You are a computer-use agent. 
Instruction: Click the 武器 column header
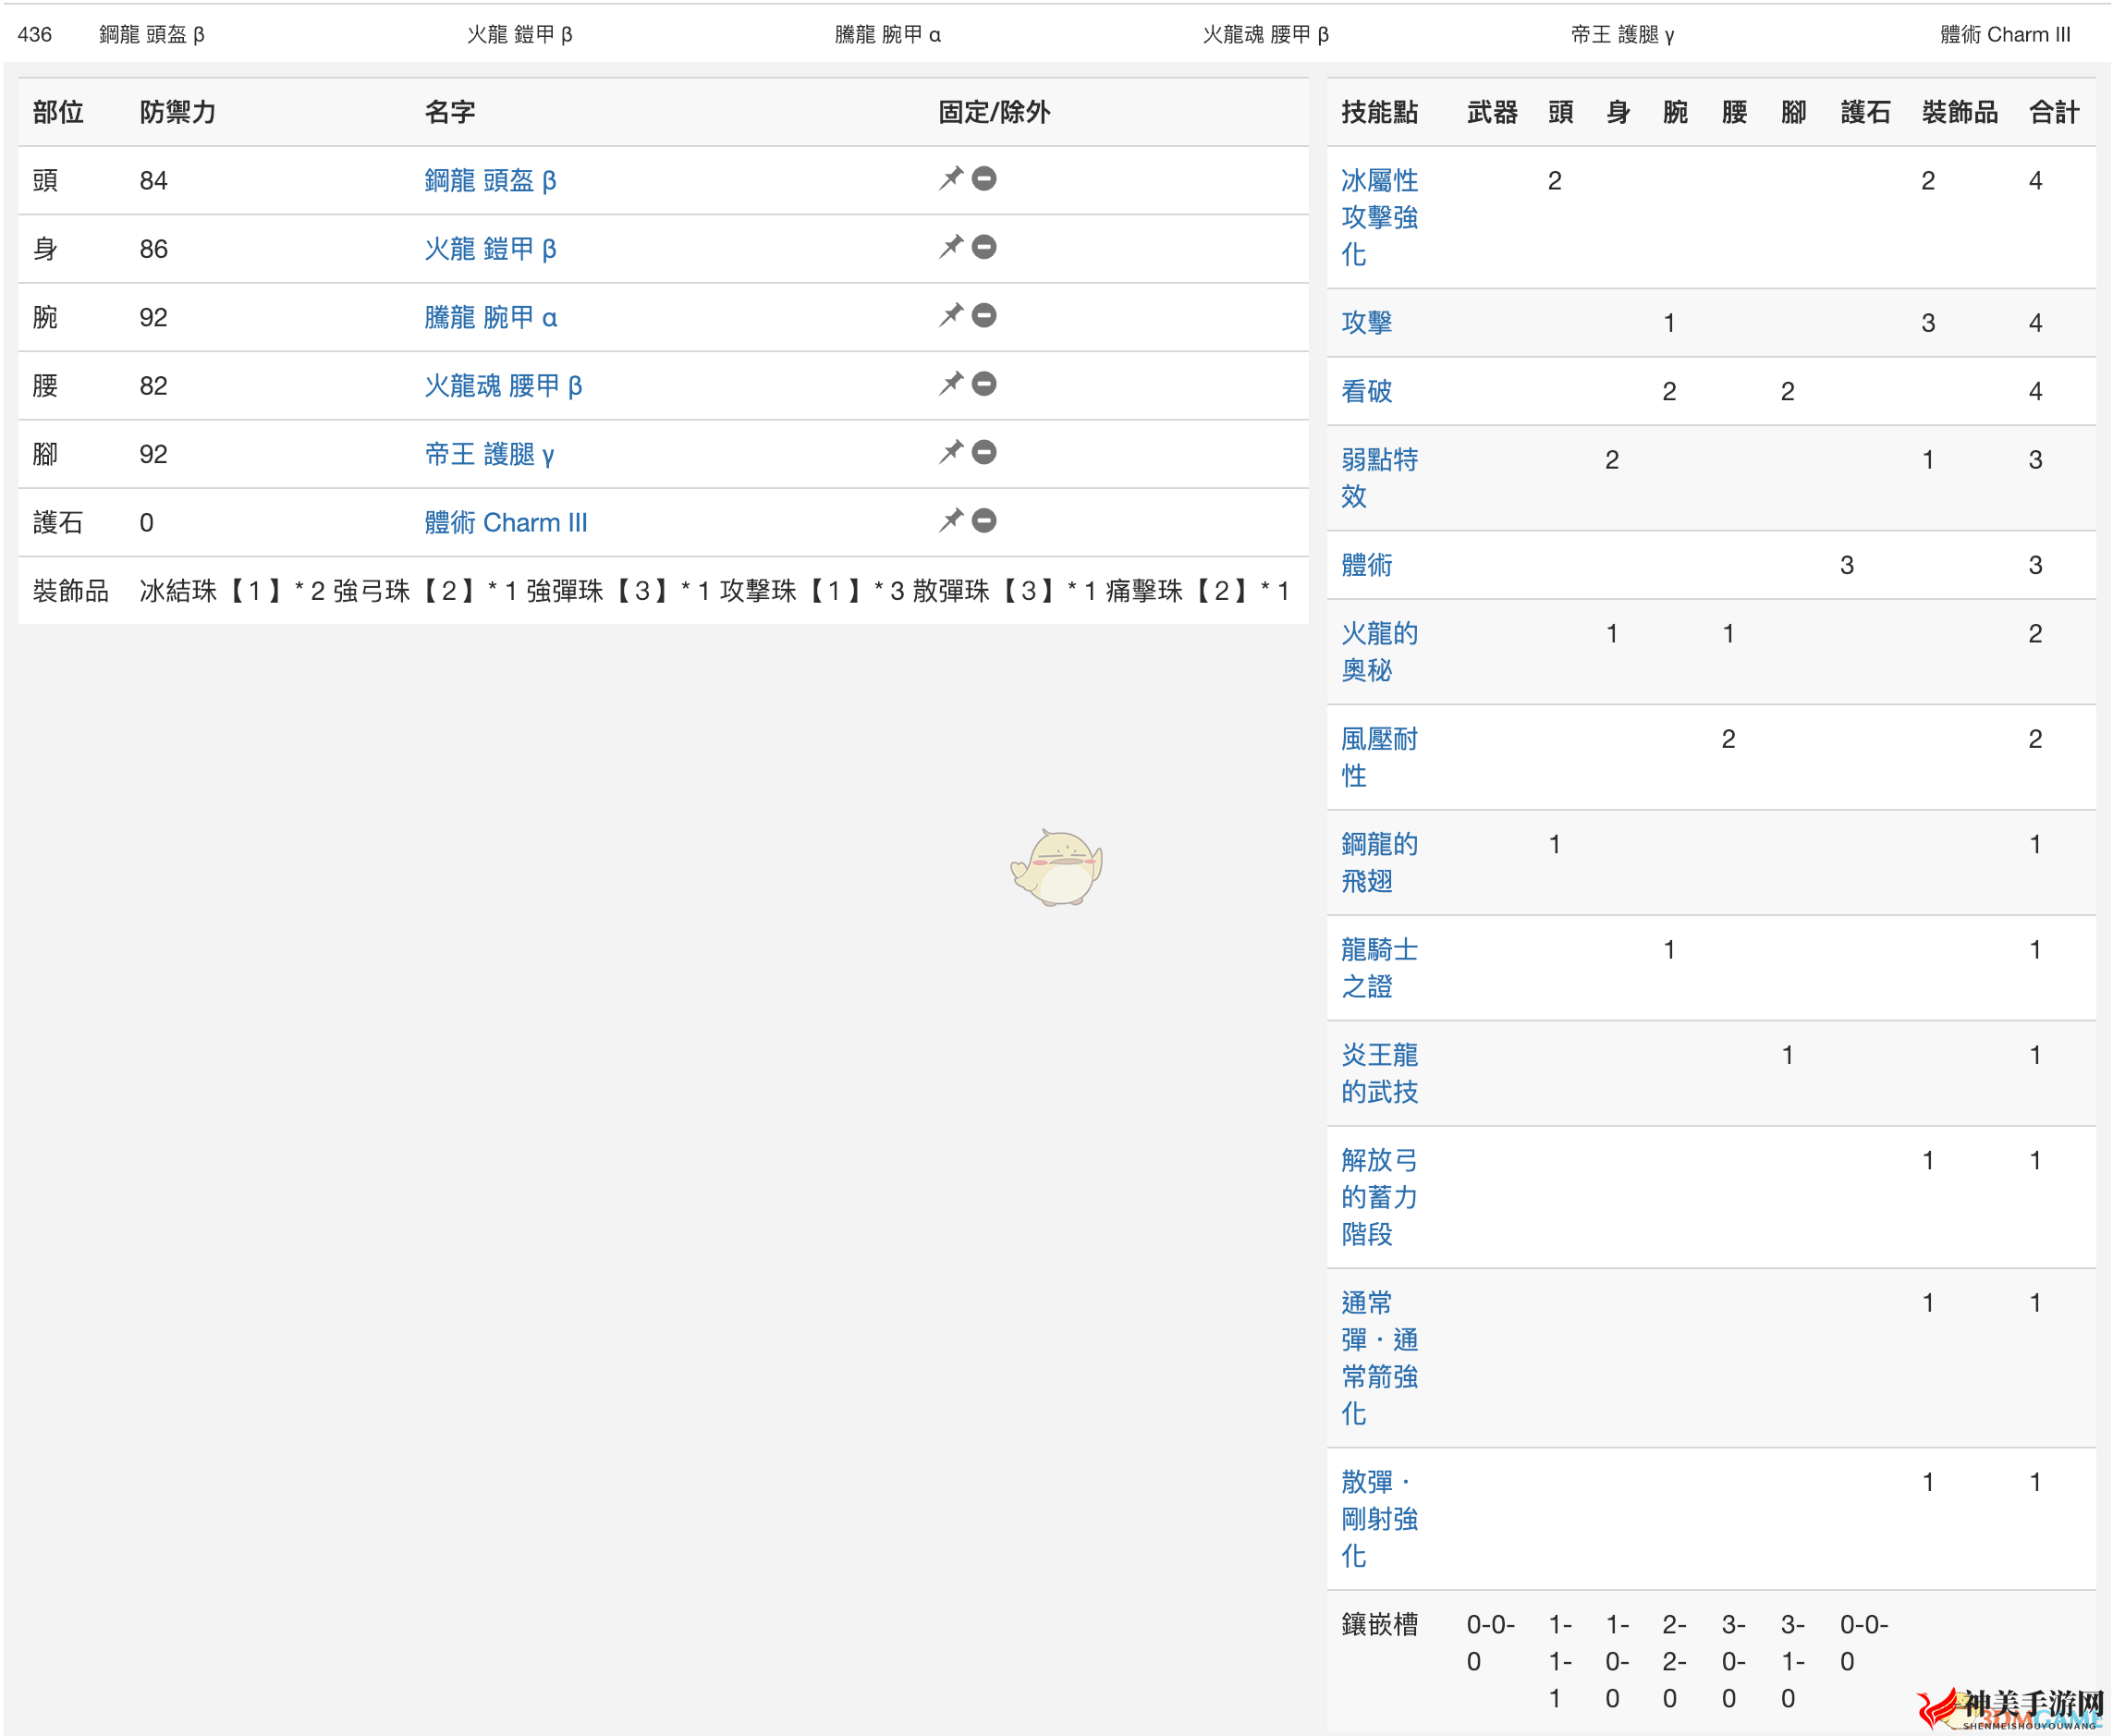tap(1492, 112)
